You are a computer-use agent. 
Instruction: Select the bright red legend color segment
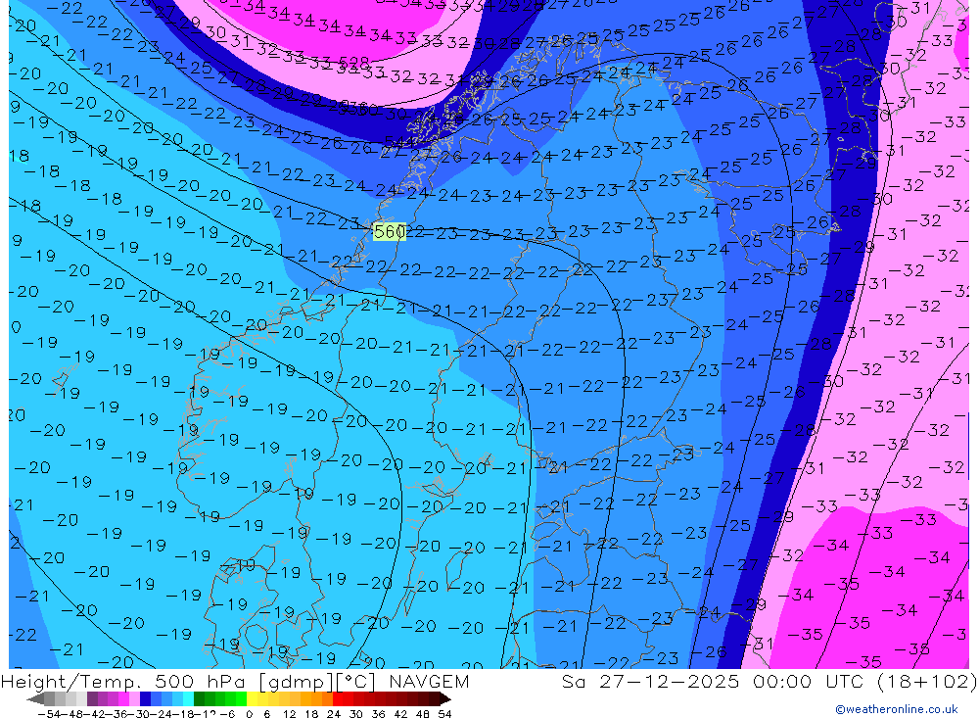[x=338, y=699]
